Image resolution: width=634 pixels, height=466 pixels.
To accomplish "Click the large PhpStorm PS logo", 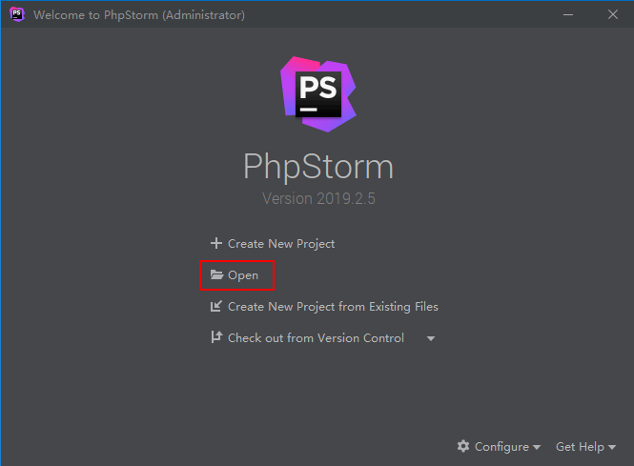I will coord(318,94).
